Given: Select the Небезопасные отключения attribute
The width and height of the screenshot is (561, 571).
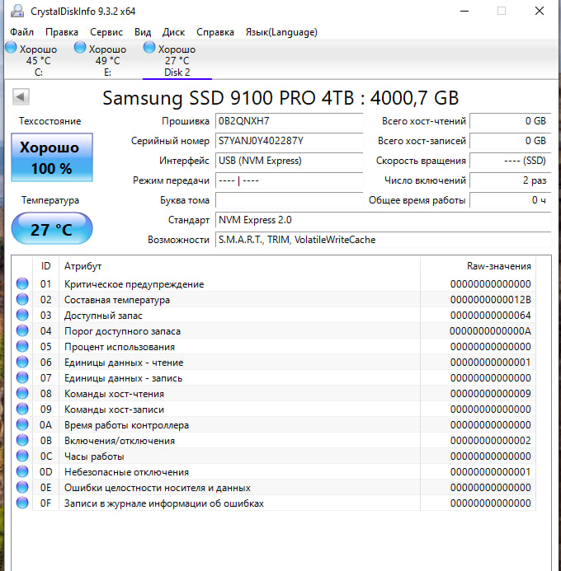Looking at the screenshot, I should (x=126, y=472).
